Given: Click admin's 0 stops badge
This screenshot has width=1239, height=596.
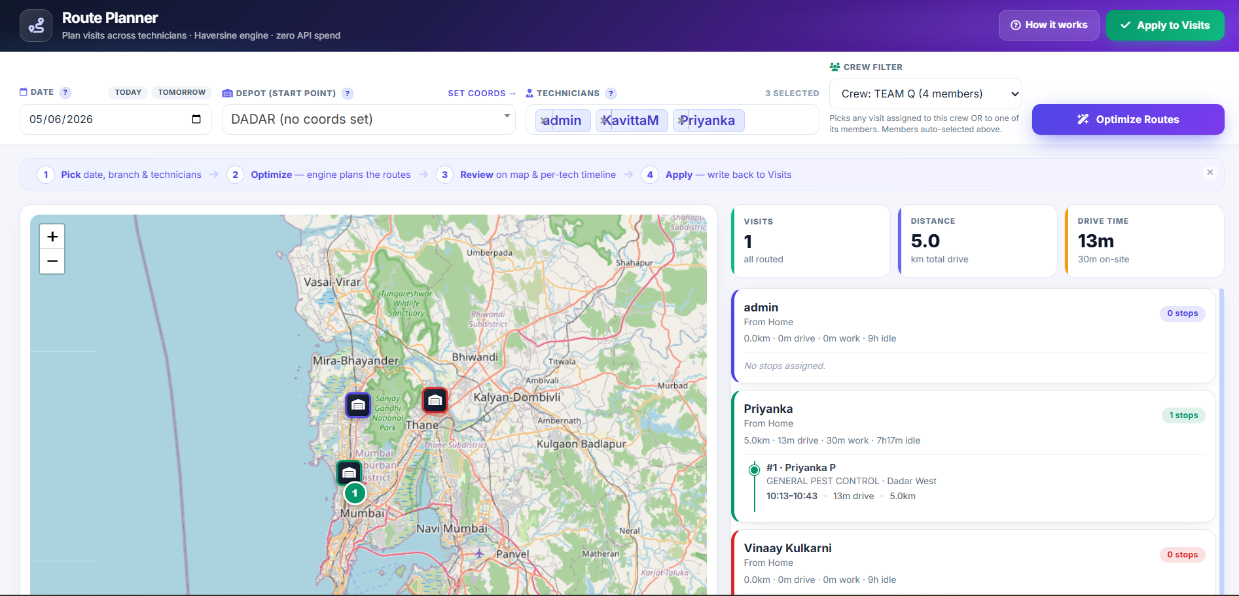Looking at the screenshot, I should point(1182,313).
